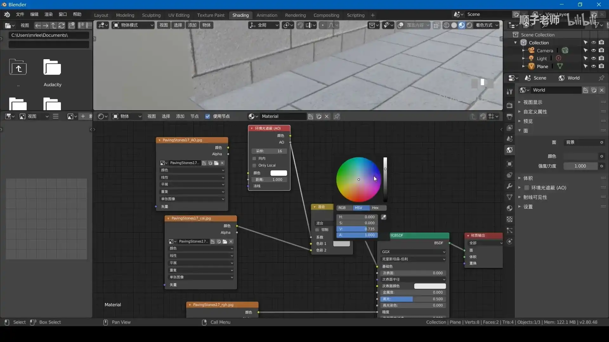Switch viewport to Solid shading mode
The image size is (609, 342).
tap(454, 25)
